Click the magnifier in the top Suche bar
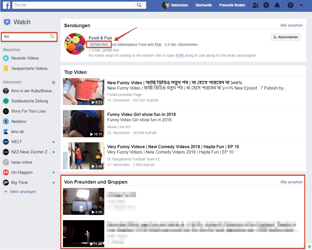 [x=139, y=5]
